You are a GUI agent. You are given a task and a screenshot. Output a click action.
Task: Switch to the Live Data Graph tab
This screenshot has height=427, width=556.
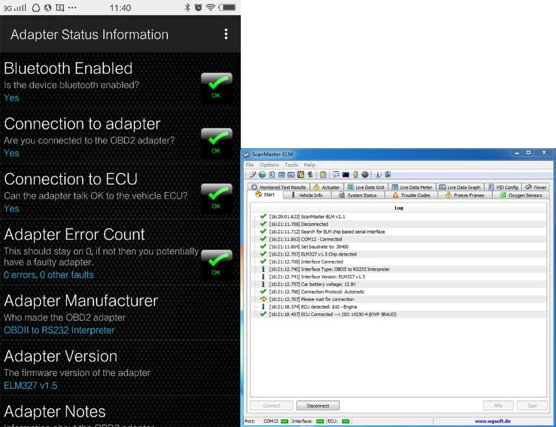(460, 187)
